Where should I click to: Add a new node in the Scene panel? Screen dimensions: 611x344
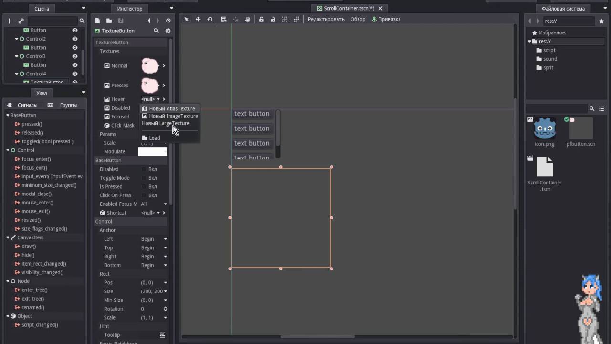coord(9,21)
